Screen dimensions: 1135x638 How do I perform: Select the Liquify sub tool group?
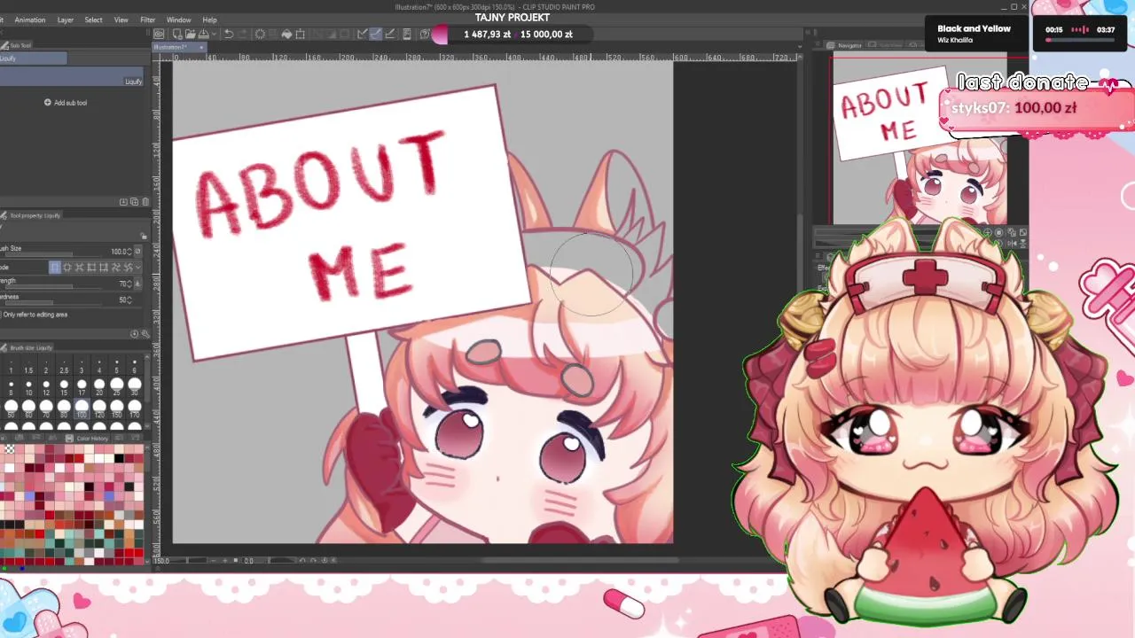pyautogui.click(x=33, y=58)
